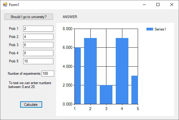Viewport: 179px width, 120px height.
Task: Click the shortest bar at category 3
Action: coord(106,95)
